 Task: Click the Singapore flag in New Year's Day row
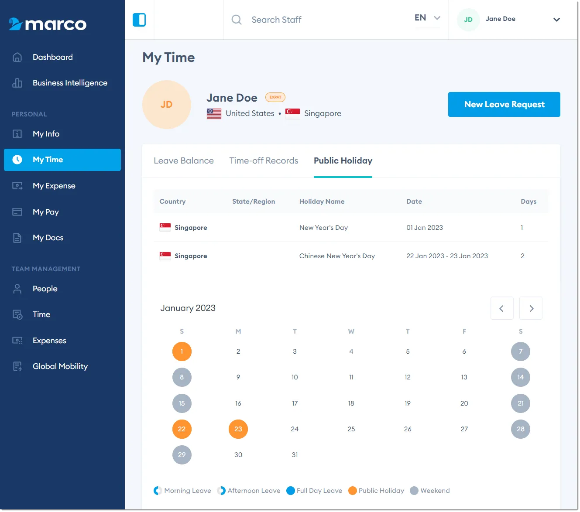165,227
